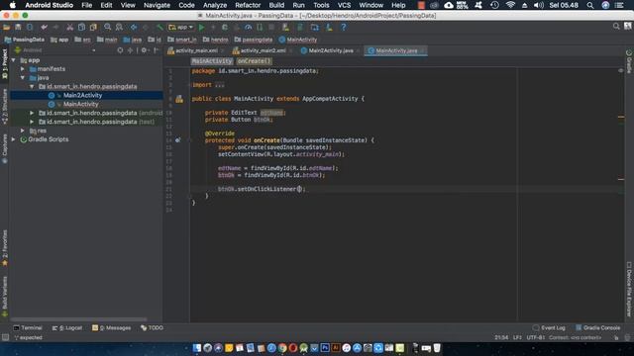The width and height of the screenshot is (634, 356).
Task: Open the Terminal tool window
Action: (x=28, y=327)
